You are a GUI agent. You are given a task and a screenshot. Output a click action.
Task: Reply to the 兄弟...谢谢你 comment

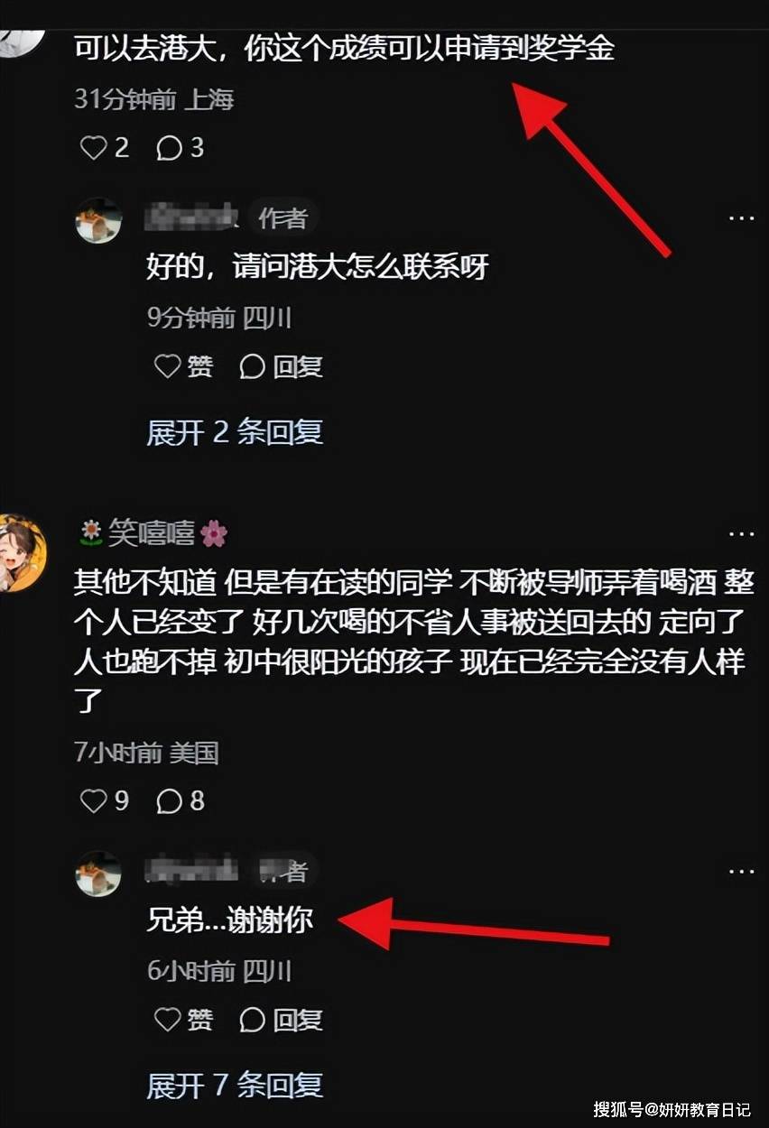[281, 1020]
